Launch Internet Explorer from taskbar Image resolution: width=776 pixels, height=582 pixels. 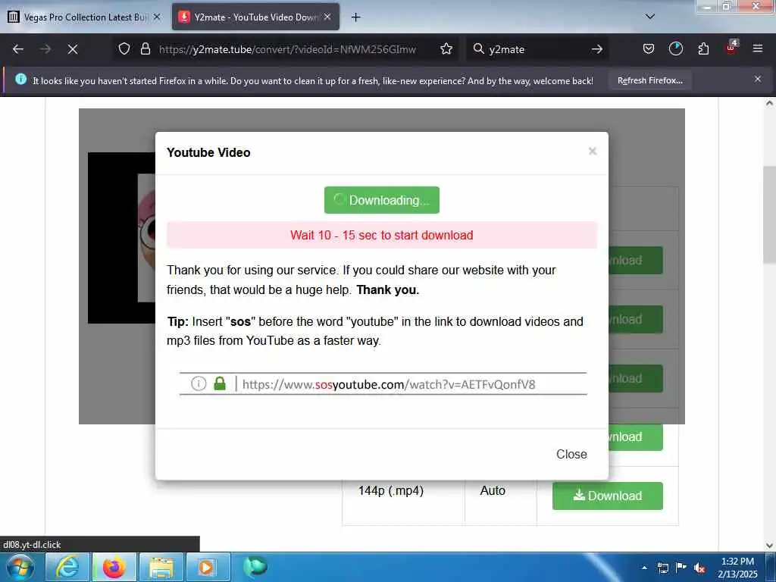point(67,567)
